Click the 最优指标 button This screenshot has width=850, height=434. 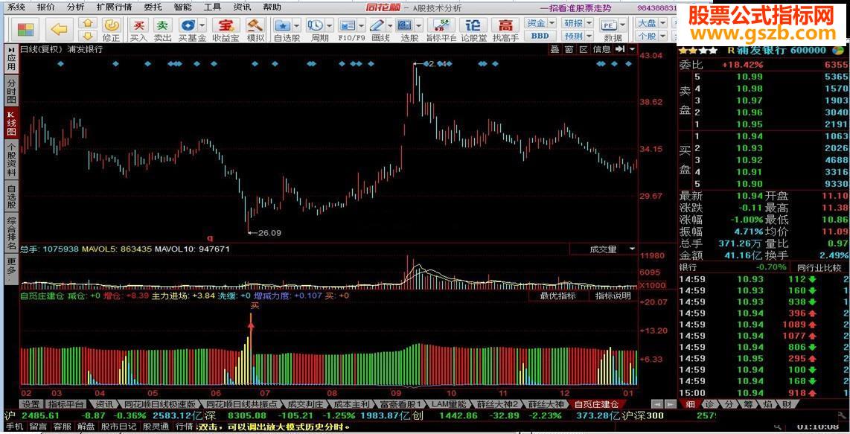(557, 296)
